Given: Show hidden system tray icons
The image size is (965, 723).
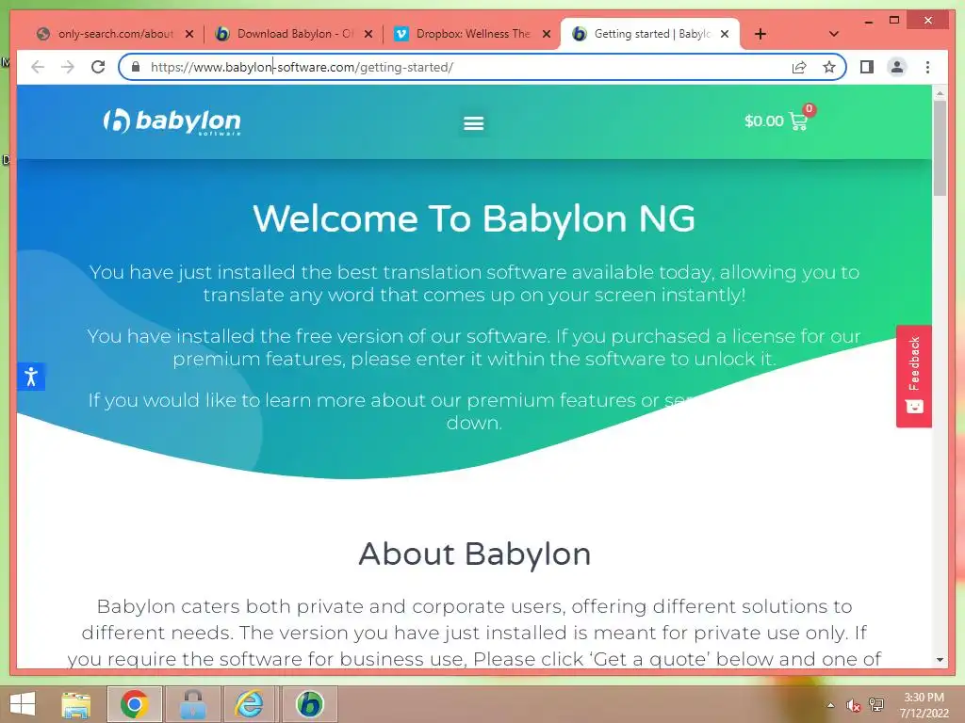Looking at the screenshot, I should point(830,705).
